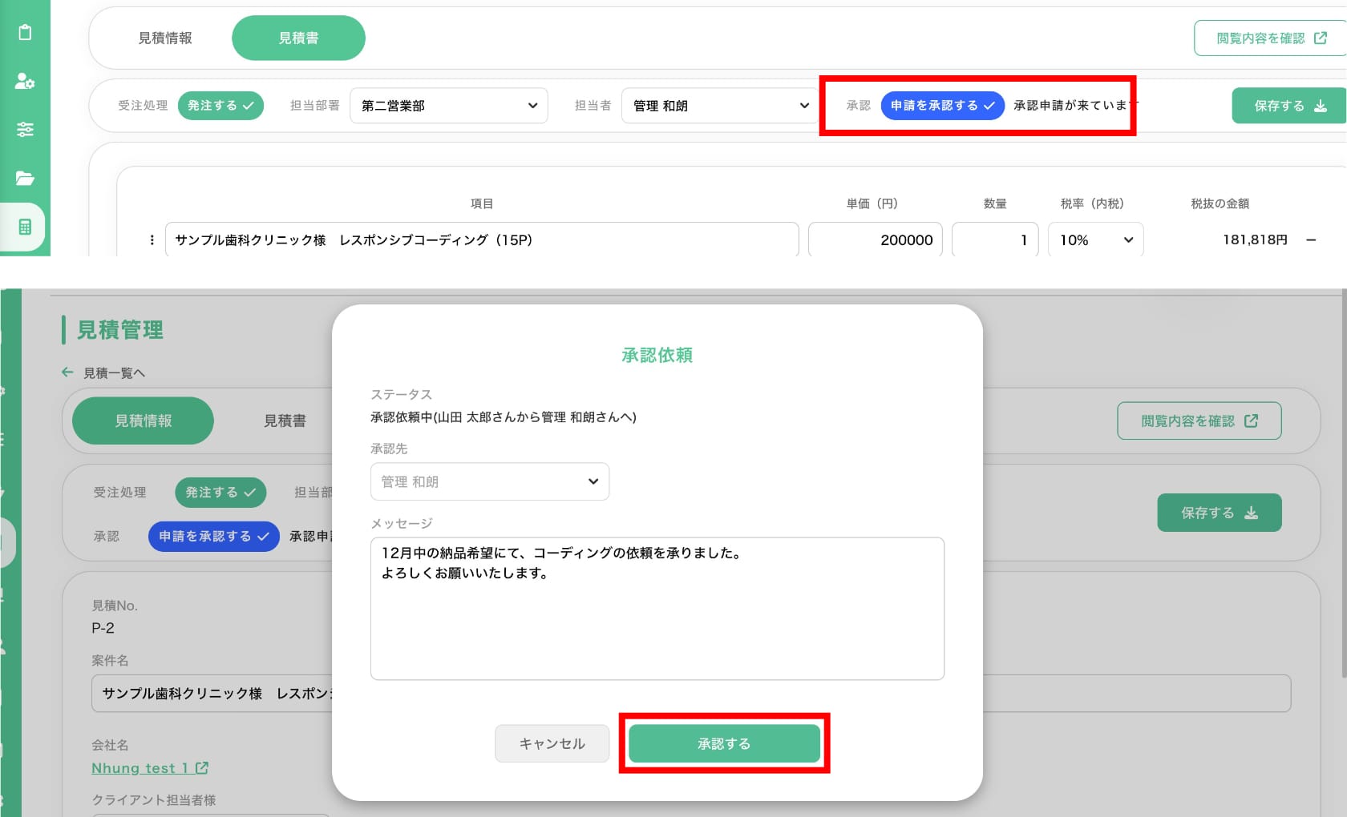Click the 承認依頼 dialog title
Viewport: 1347px width, 817px height.
coord(657,355)
